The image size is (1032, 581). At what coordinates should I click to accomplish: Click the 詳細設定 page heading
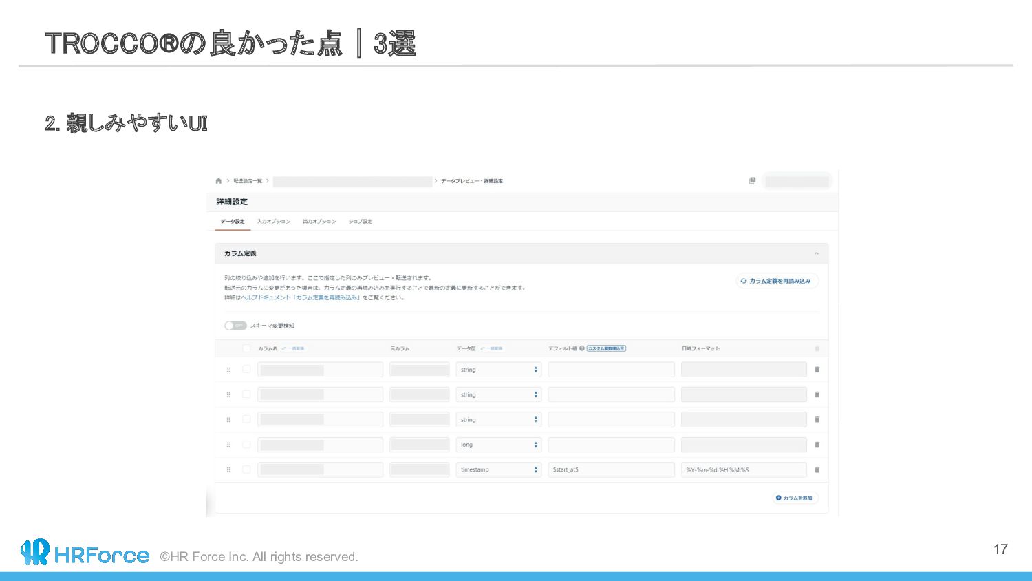(x=232, y=202)
